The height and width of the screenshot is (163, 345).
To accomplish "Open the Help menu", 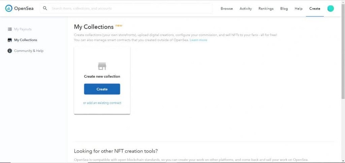I will [x=299, y=8].
